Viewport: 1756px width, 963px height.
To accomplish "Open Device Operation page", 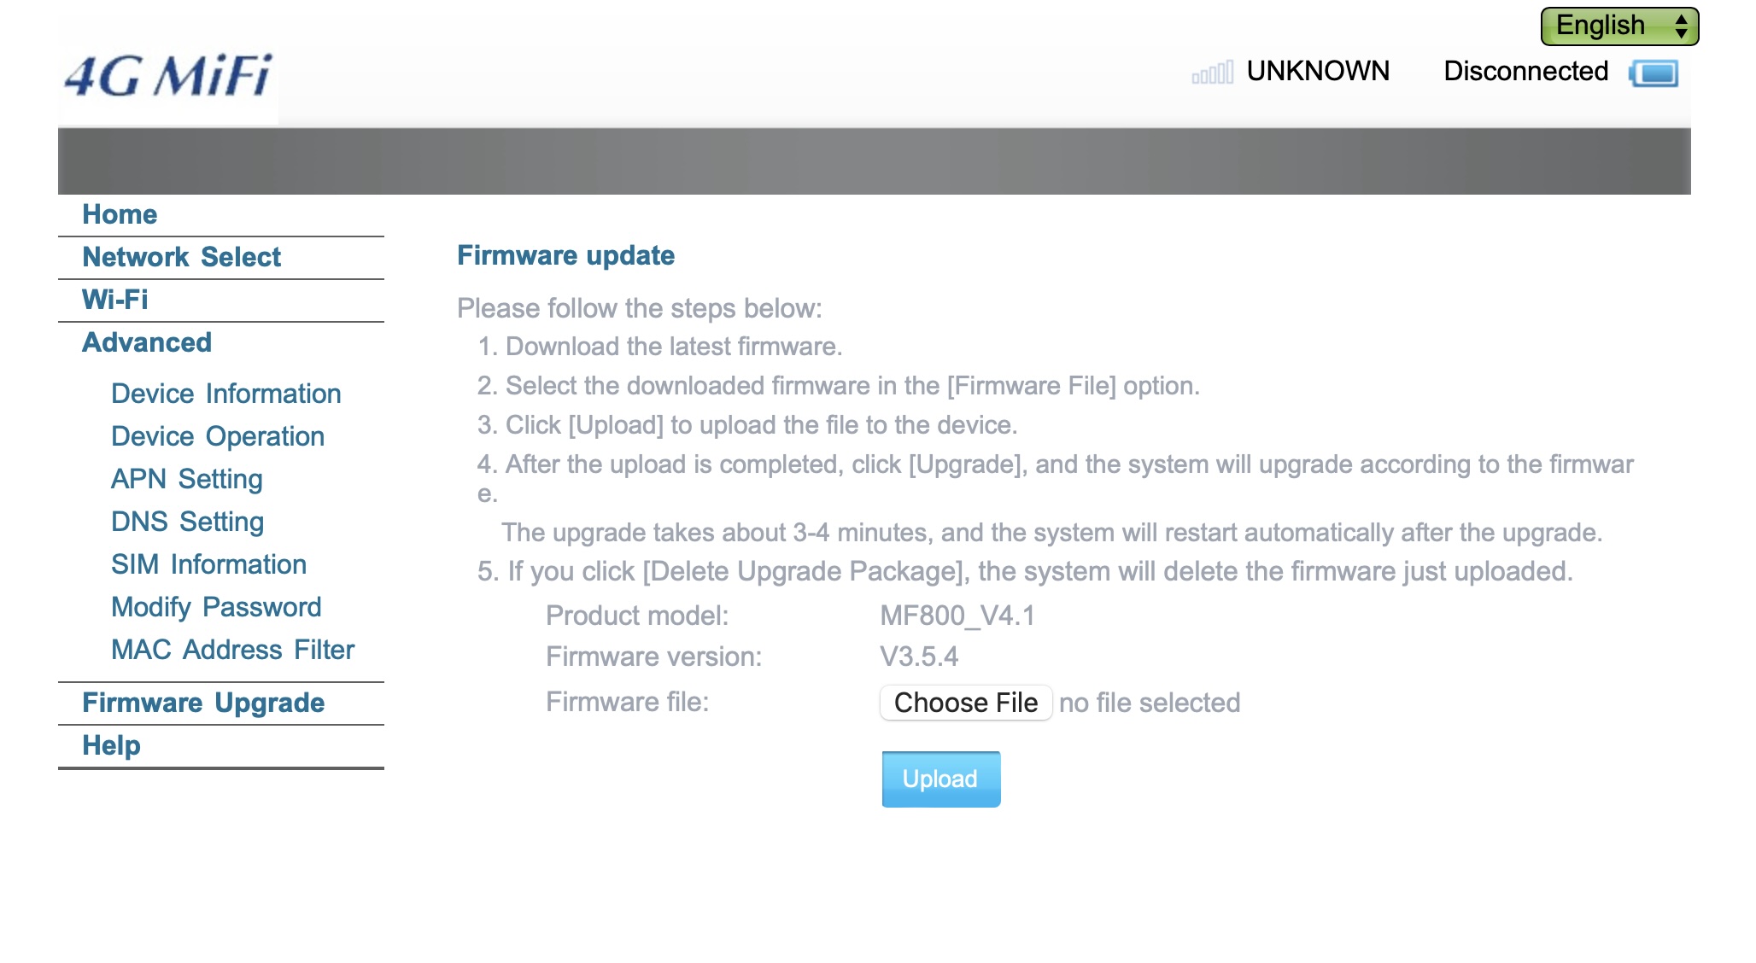I will coord(218,436).
